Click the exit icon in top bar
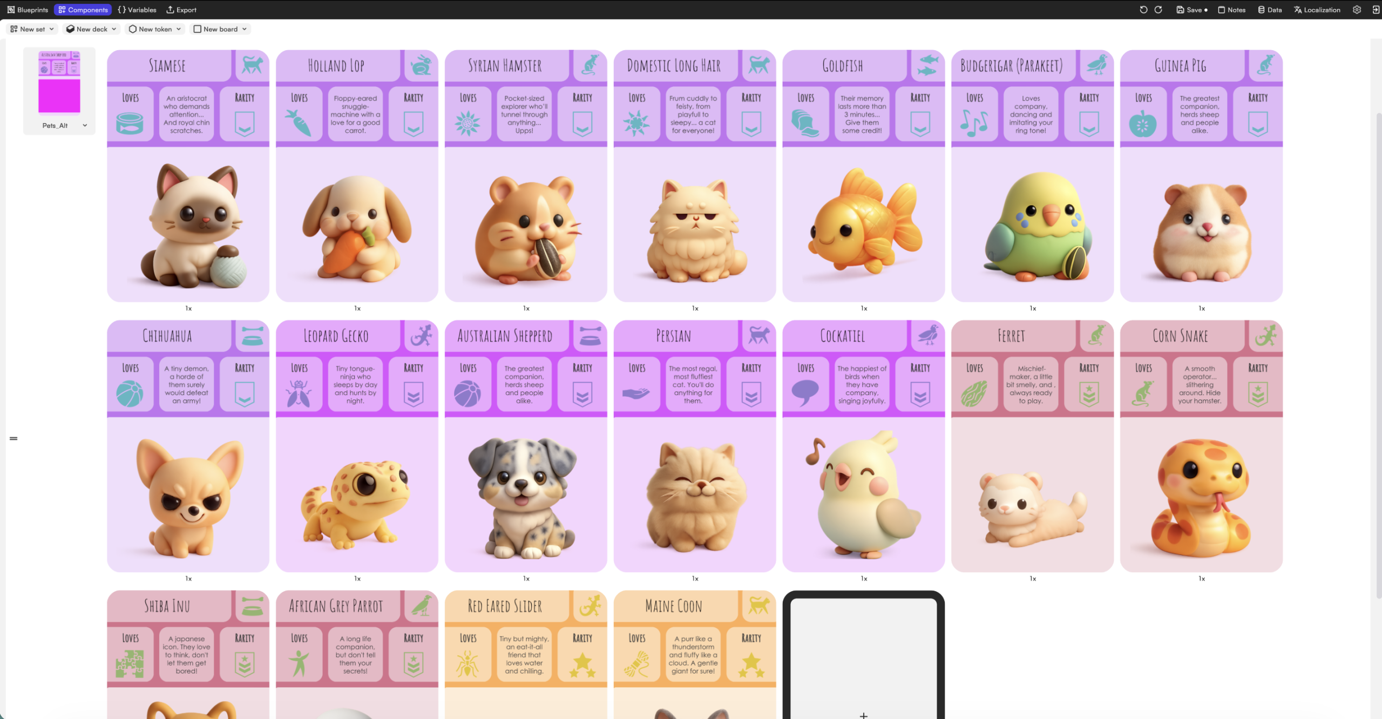This screenshot has height=719, width=1382. pos(1376,10)
